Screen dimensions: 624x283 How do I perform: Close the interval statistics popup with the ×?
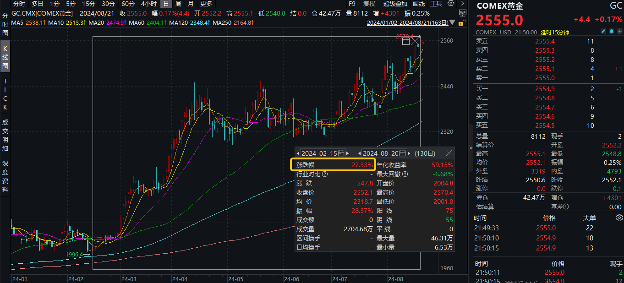click(449, 153)
